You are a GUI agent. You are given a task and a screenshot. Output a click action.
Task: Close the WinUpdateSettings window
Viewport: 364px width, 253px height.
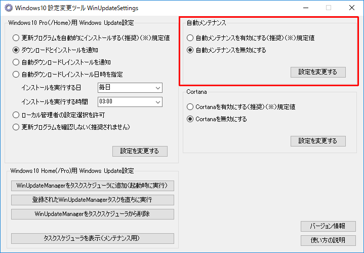pos(352,8)
